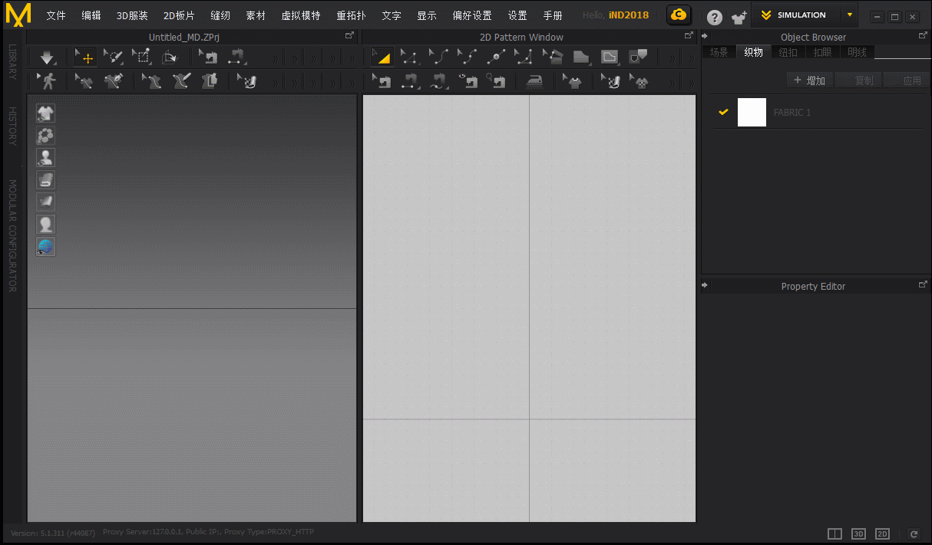Open the 3D服装 menu
Screen dimensions: 932x545
coord(132,15)
